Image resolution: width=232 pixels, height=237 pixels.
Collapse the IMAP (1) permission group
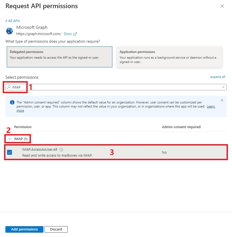pyautogui.click(x=10, y=139)
